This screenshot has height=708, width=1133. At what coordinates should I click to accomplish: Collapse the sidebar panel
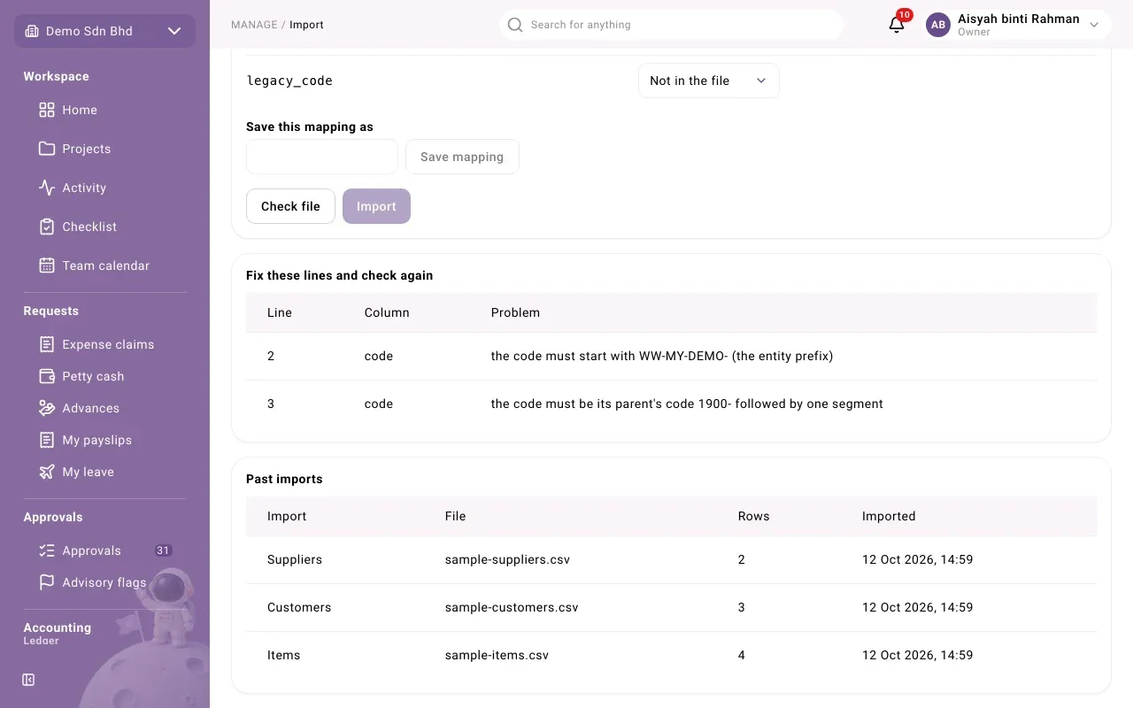click(x=28, y=680)
